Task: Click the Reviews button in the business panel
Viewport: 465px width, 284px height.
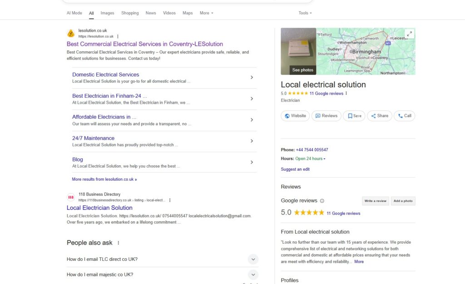Action: click(x=326, y=116)
